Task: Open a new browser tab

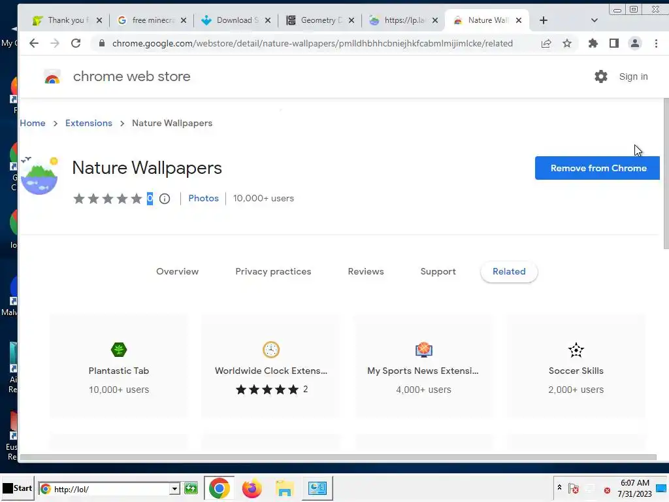Action: 543,20
